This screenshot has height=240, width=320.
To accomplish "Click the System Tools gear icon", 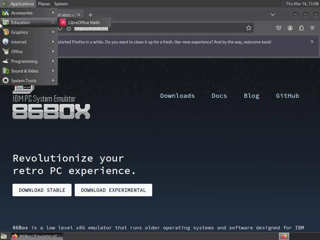I will (x=6, y=80).
